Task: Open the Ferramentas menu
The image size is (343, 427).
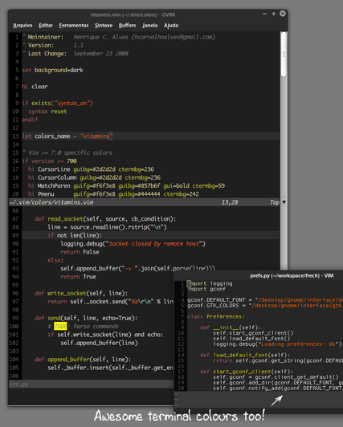Action: coord(74,26)
